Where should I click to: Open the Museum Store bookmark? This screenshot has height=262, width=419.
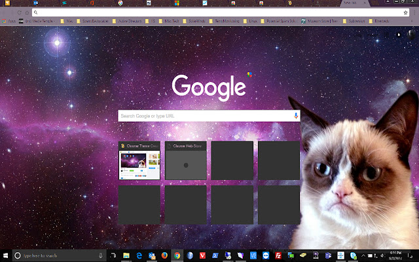(x=319, y=21)
